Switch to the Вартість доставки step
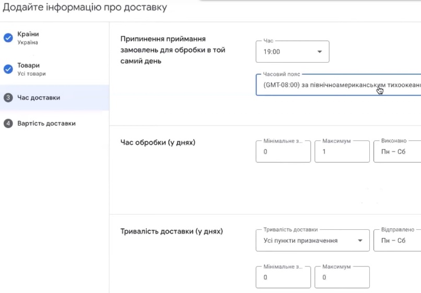This screenshot has height=293, width=421. 46,124
